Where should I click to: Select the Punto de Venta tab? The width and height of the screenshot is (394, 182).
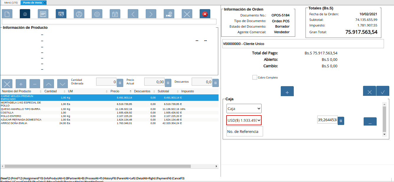tap(32, 3)
